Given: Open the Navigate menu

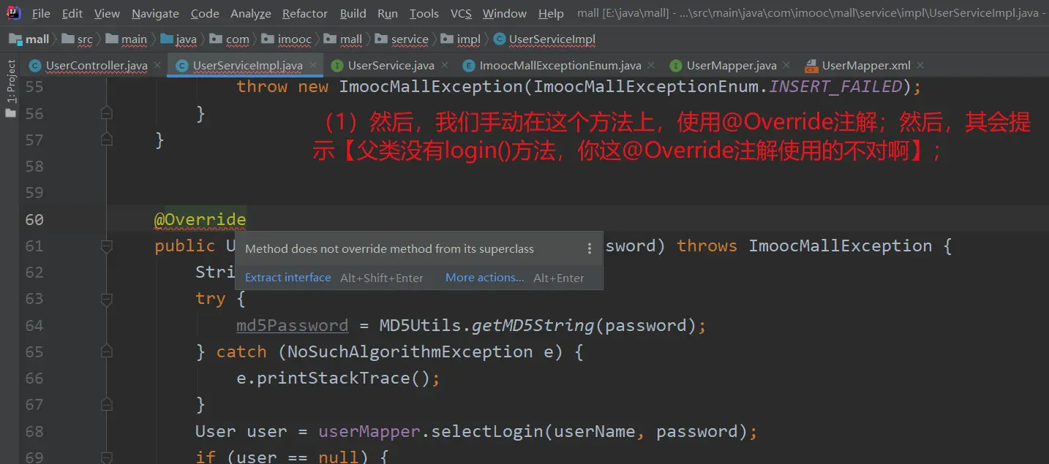Looking at the screenshot, I should coord(155,14).
